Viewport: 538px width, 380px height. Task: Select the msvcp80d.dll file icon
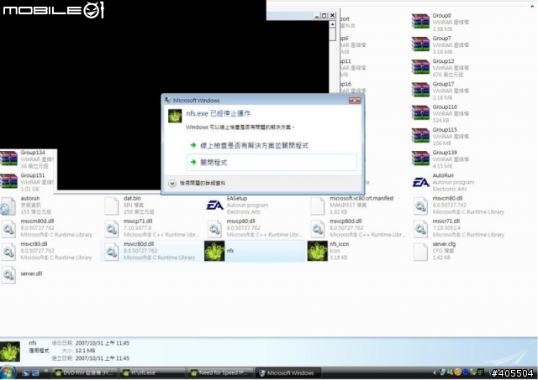point(318,229)
